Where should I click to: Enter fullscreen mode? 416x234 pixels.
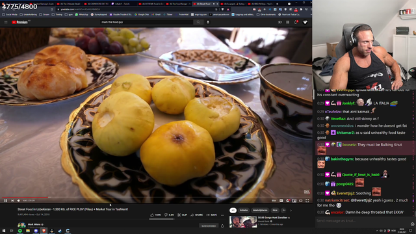[x=307, y=201]
